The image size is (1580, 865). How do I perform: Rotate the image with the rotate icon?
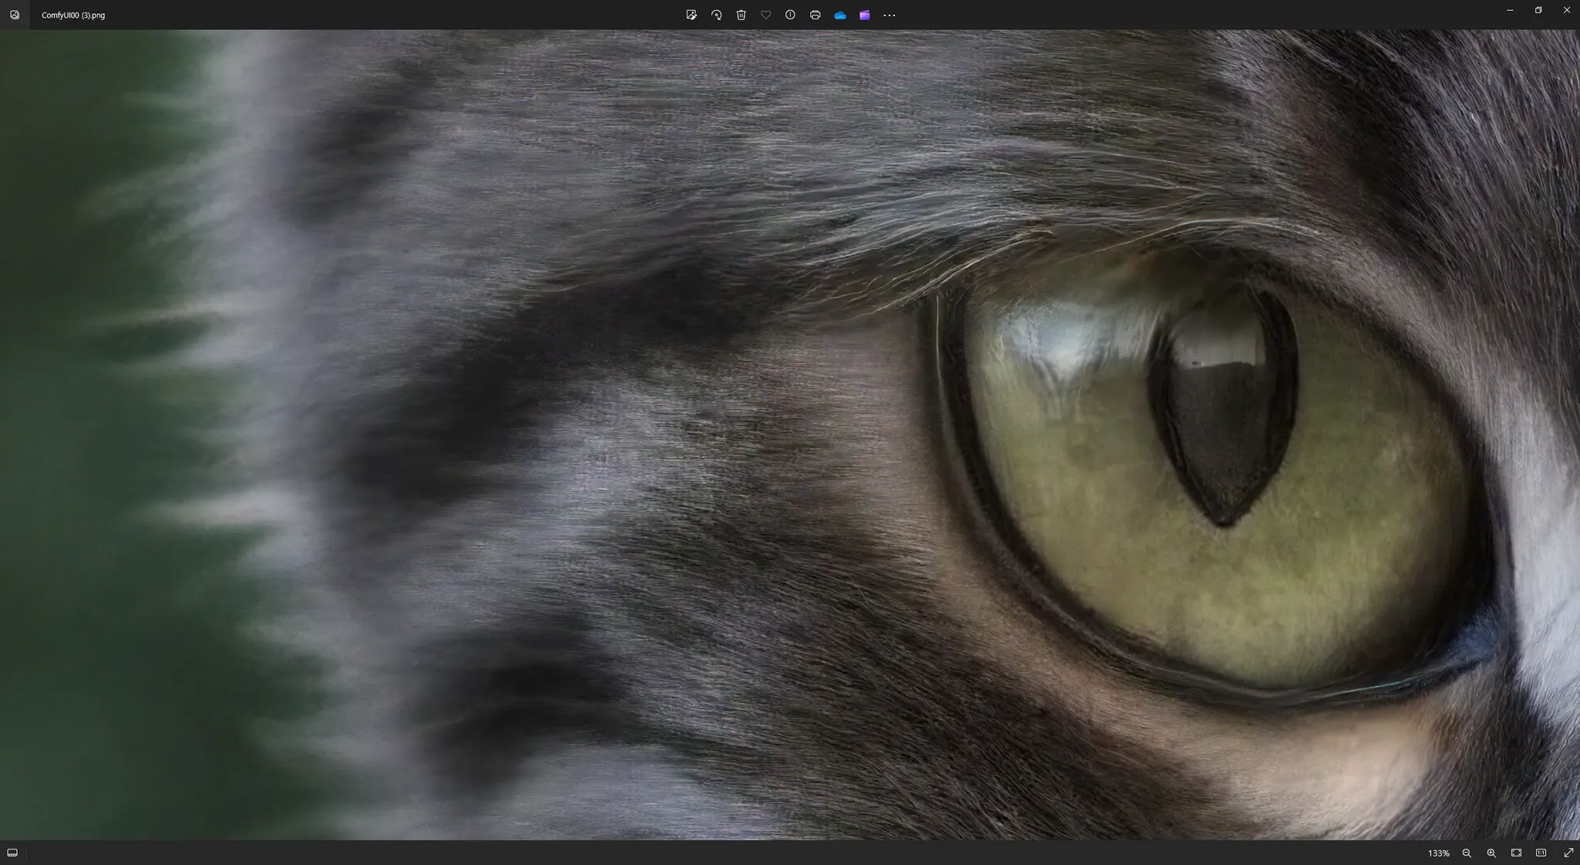tap(716, 15)
